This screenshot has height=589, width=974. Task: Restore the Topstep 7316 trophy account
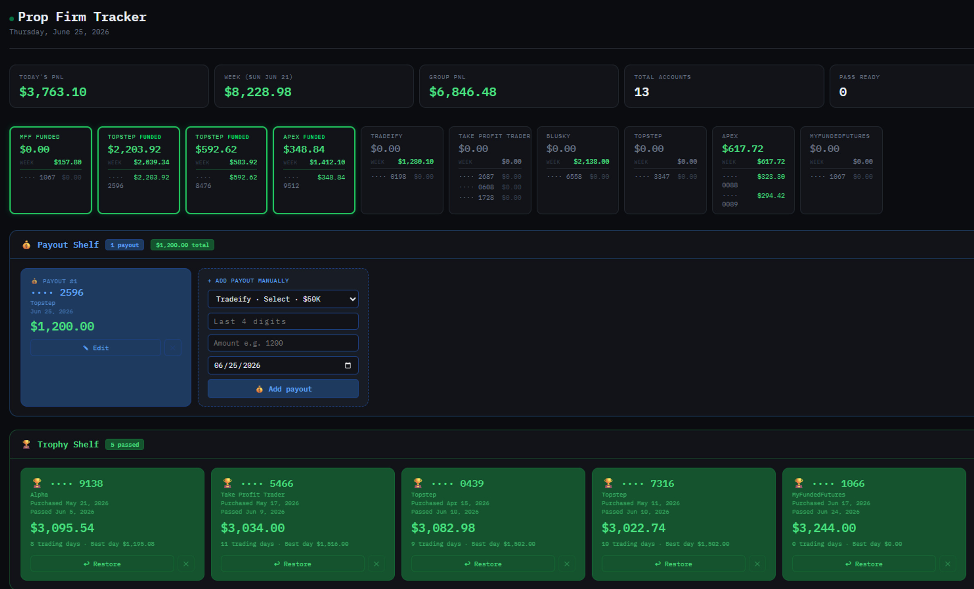tap(673, 564)
